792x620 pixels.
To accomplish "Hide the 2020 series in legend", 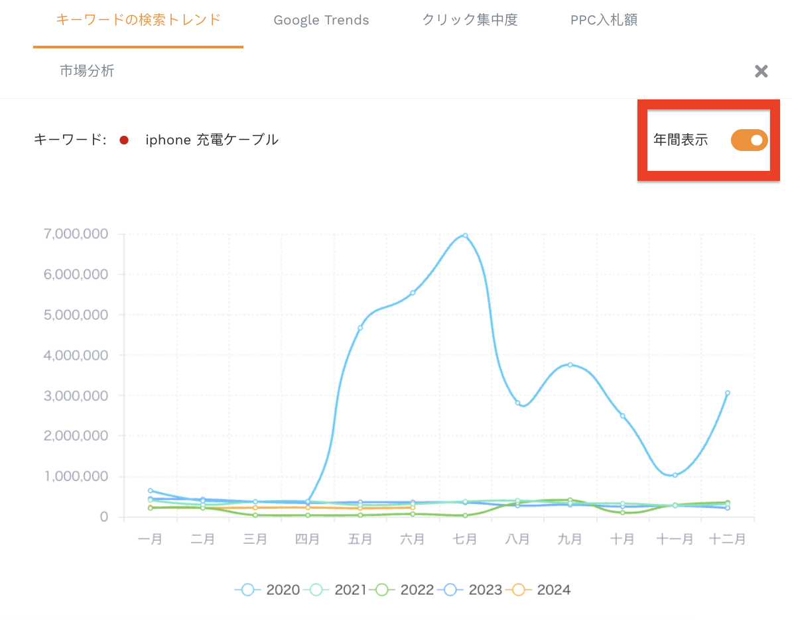I will click(268, 590).
